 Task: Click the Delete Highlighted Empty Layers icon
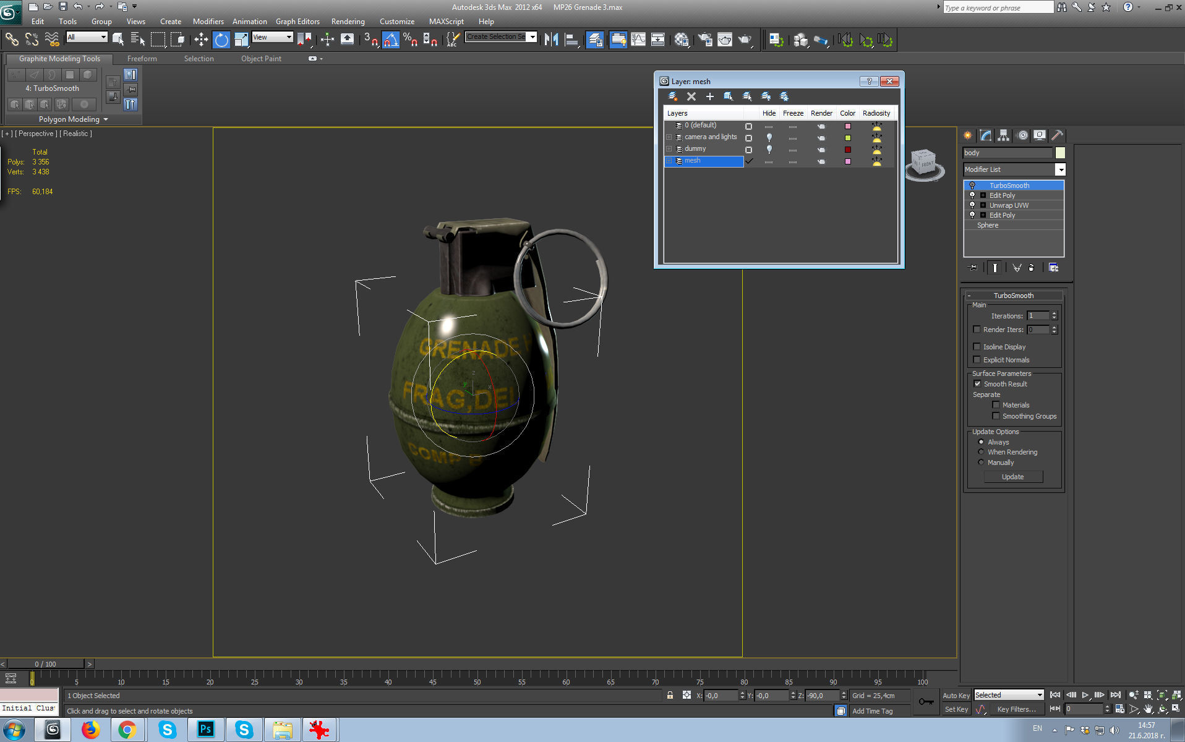(x=691, y=96)
